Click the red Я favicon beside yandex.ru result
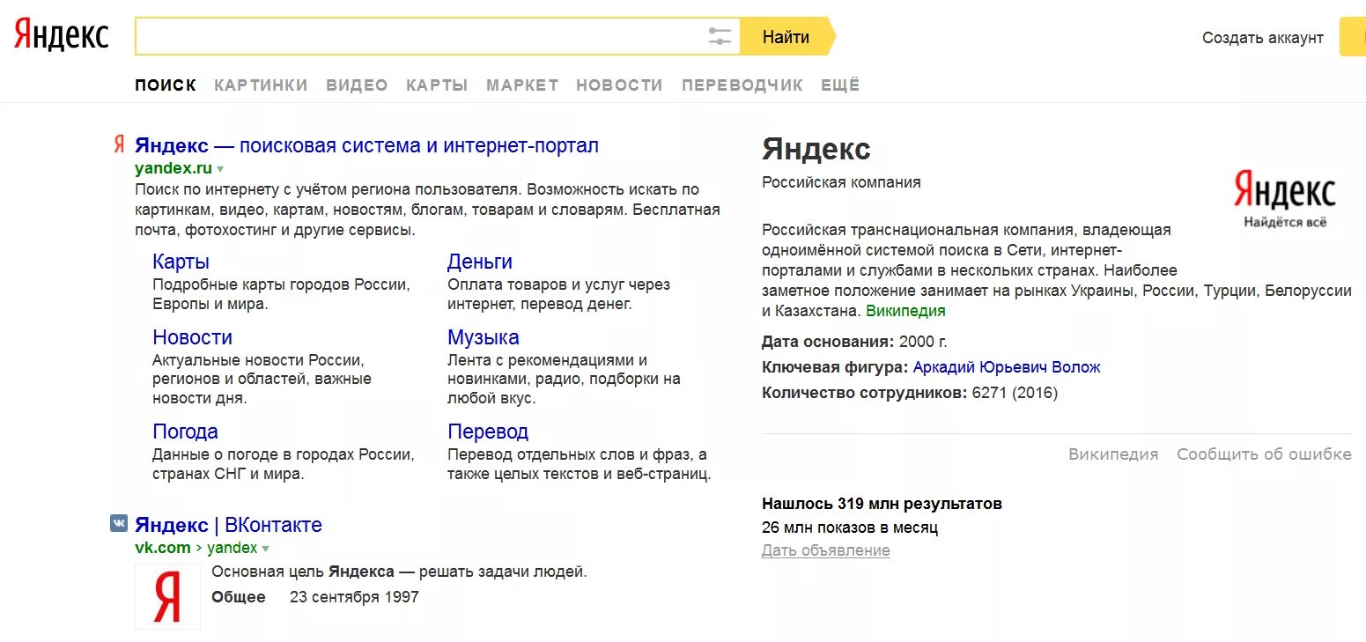1366x642 pixels. click(x=119, y=145)
